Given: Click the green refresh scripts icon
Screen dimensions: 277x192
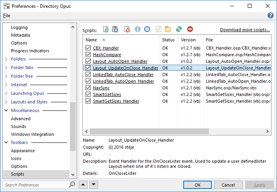Looking at the screenshot, I should [x=179, y=29].
